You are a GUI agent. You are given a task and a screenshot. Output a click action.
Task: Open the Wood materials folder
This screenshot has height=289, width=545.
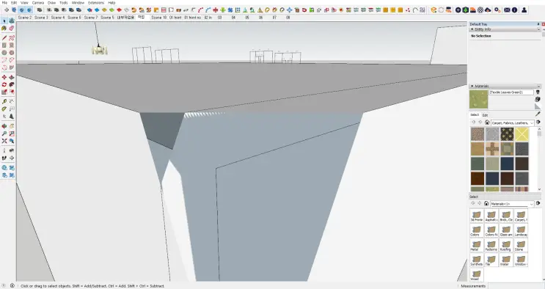pyautogui.click(x=476, y=275)
